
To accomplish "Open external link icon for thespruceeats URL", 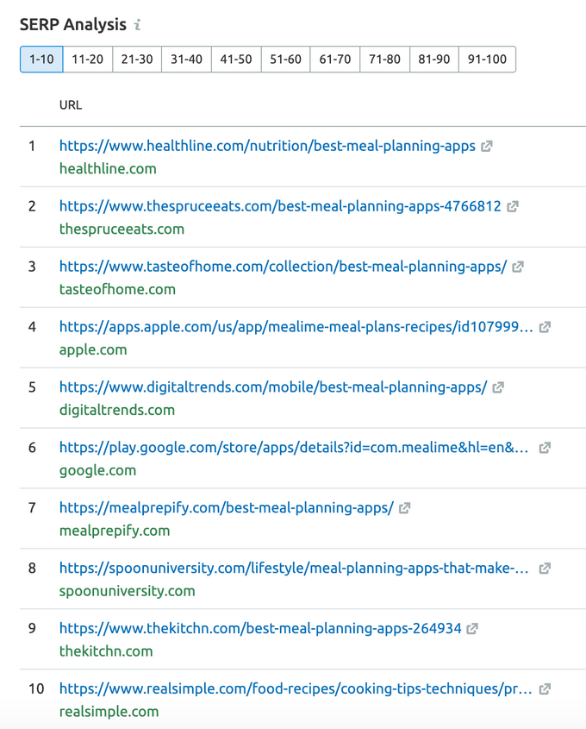I will [x=512, y=206].
